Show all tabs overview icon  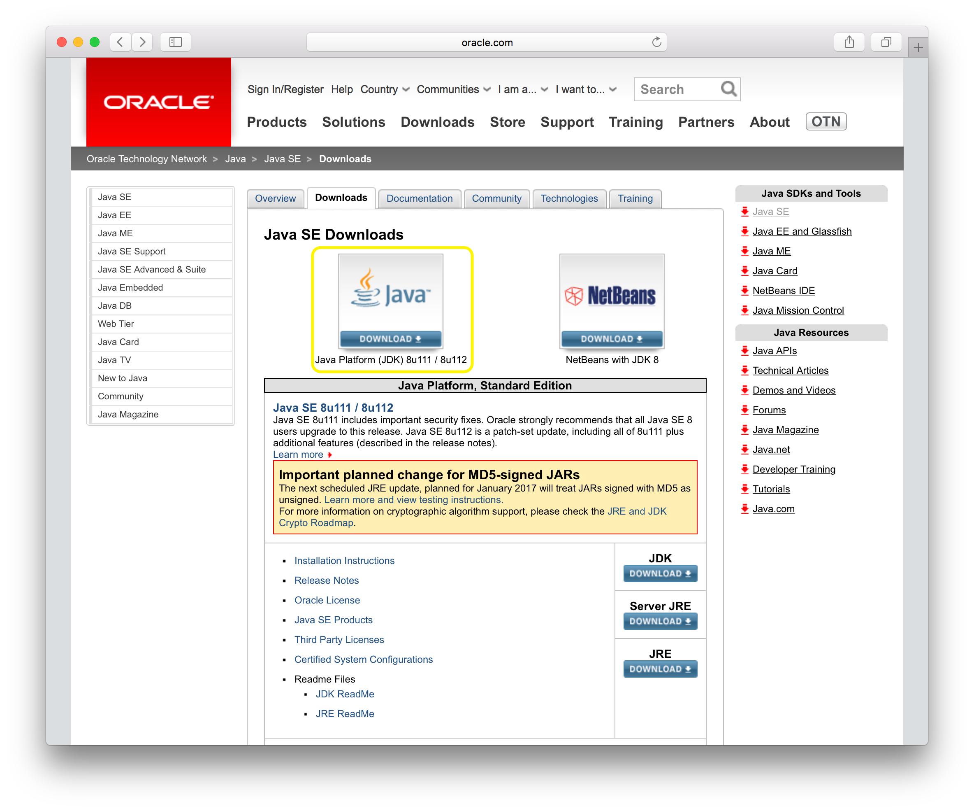[x=886, y=42]
